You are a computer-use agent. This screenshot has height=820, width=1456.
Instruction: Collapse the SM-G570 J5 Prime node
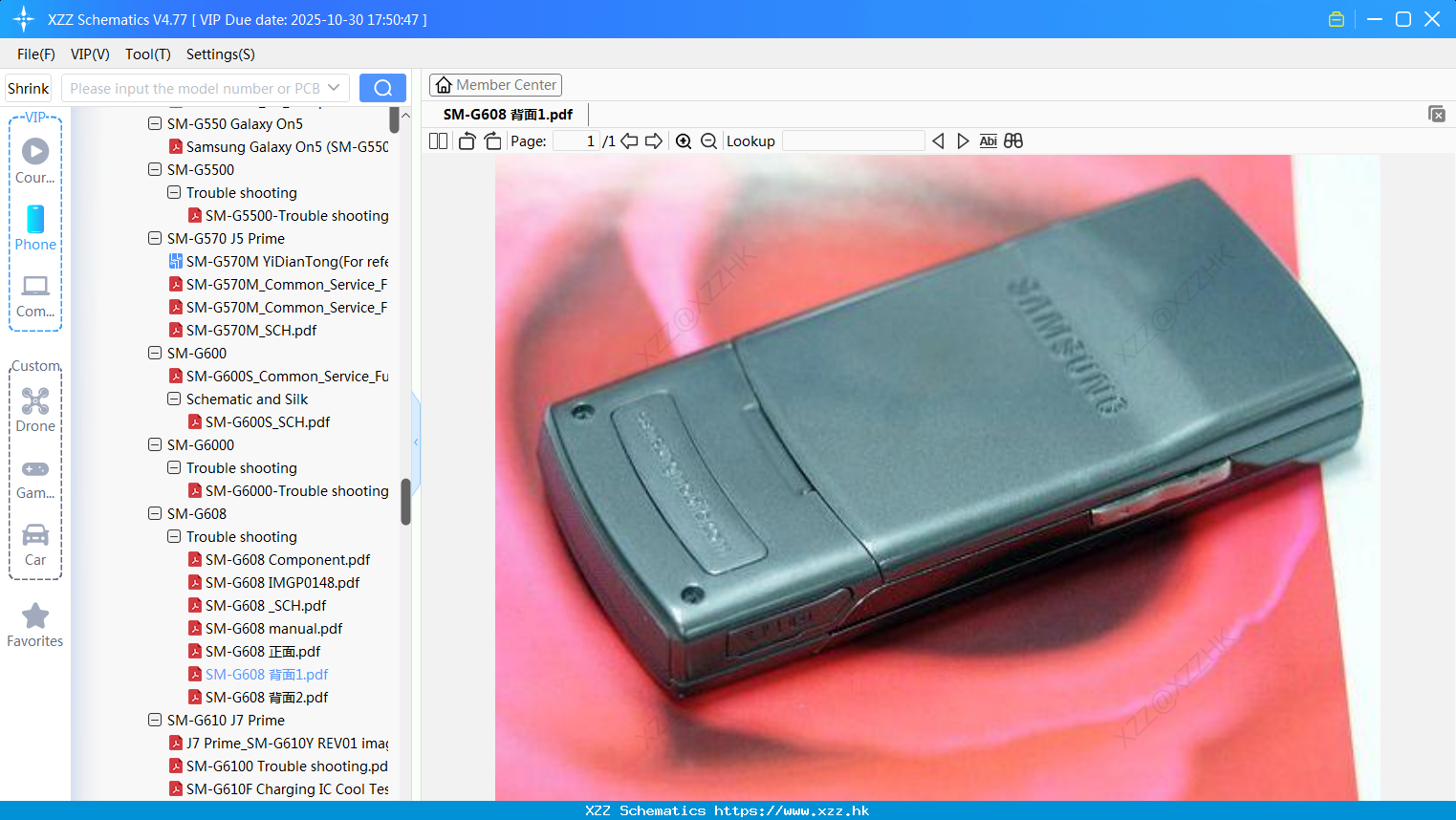(x=155, y=239)
